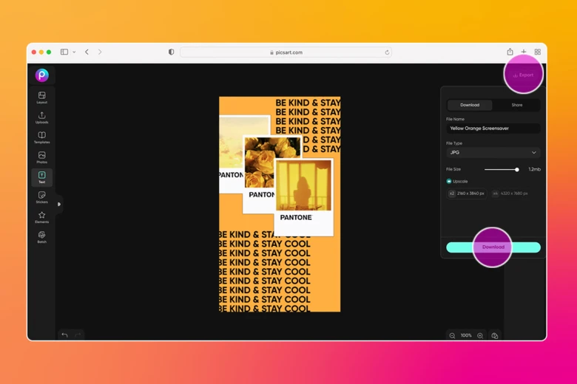This screenshot has height=384, width=577.
Task: Click the File Size slider handle
Action: [517, 170]
